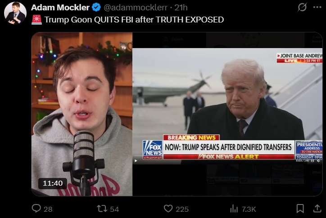Open the three-dot more options menu
326x218 pixels.
click(317, 7)
